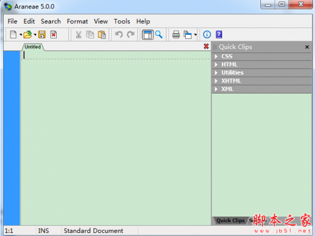Image resolution: width=315 pixels, height=236 pixels.
Task: Open the browser preview dropdown arrow
Action: (x=195, y=35)
